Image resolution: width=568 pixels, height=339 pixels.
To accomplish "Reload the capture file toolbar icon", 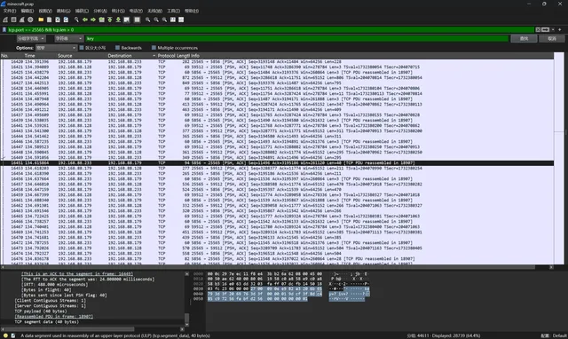I will click(x=66, y=20).
